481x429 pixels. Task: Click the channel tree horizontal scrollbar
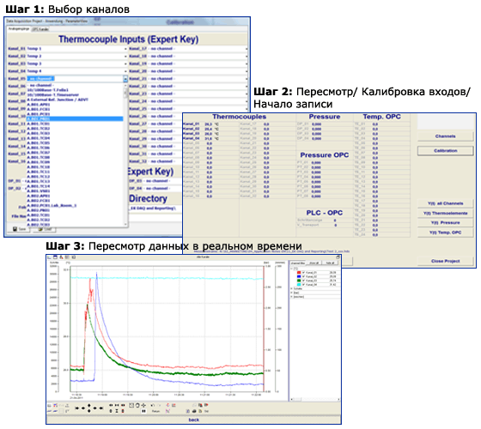tap(315, 399)
